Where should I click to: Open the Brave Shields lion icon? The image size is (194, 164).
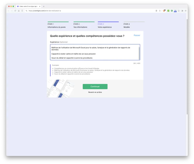[x=164, y=11]
